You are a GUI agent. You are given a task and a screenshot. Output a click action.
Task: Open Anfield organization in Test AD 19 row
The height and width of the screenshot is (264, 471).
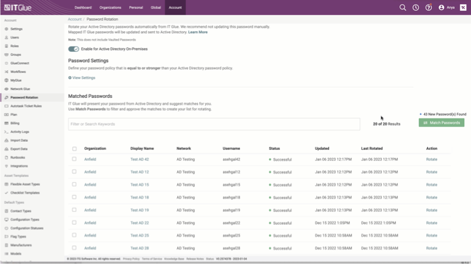click(90, 210)
